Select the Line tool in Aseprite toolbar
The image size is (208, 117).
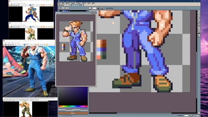click(199, 28)
